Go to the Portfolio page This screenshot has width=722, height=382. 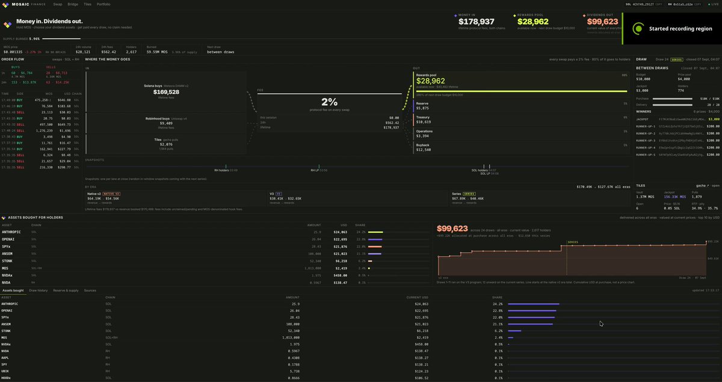pos(103,4)
